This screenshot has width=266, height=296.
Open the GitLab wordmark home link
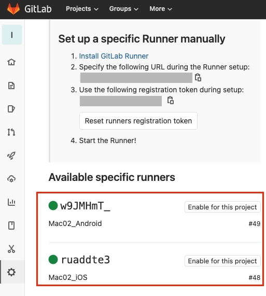click(38, 9)
